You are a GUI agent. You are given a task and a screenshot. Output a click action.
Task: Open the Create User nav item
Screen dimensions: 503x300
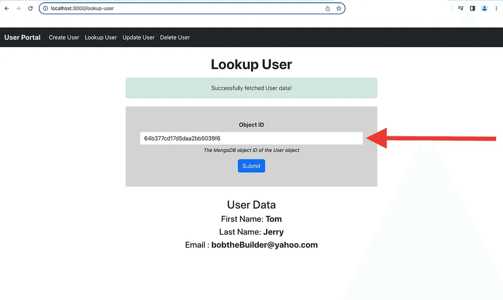64,37
